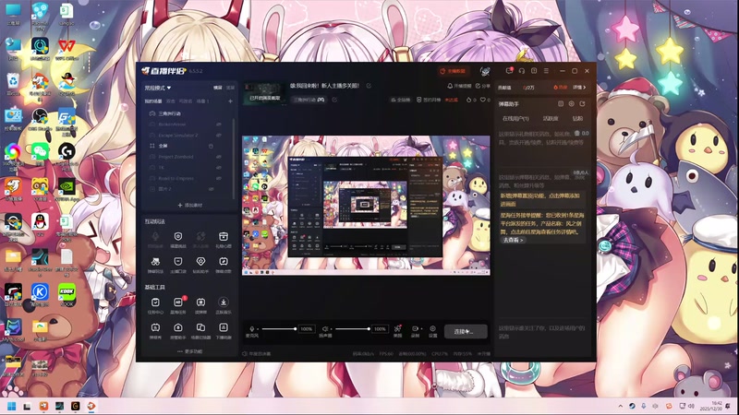Switch to the 在线用户(1) tab

(515, 119)
